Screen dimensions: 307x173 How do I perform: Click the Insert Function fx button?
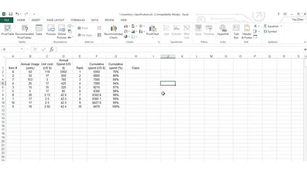tap(52, 49)
